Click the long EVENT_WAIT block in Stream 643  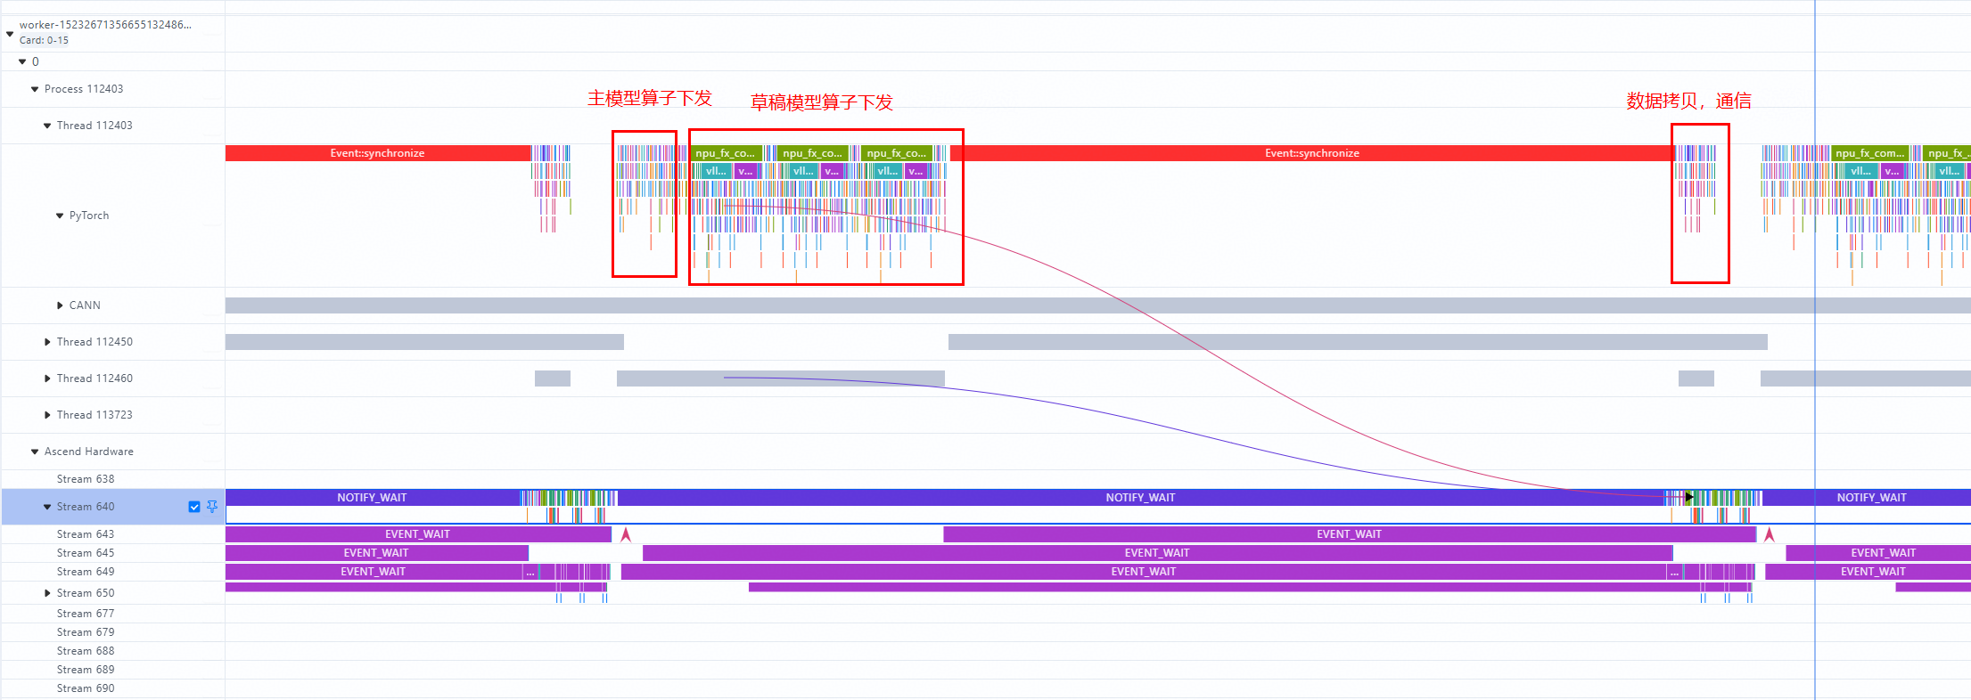coord(1350,534)
